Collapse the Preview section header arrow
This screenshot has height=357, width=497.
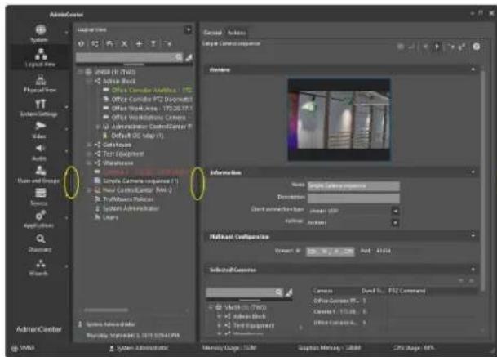(x=473, y=69)
